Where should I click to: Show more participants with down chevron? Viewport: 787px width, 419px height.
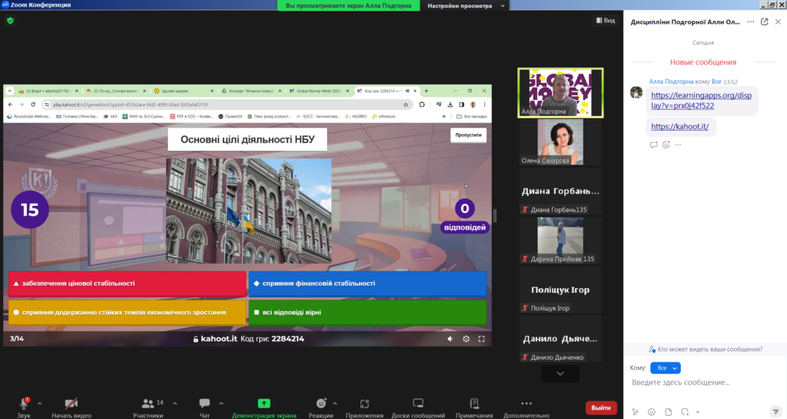pos(560,374)
